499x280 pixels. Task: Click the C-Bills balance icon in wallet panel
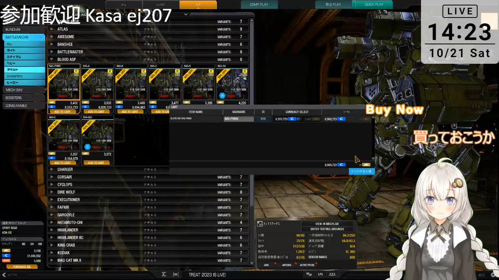[6, 256]
